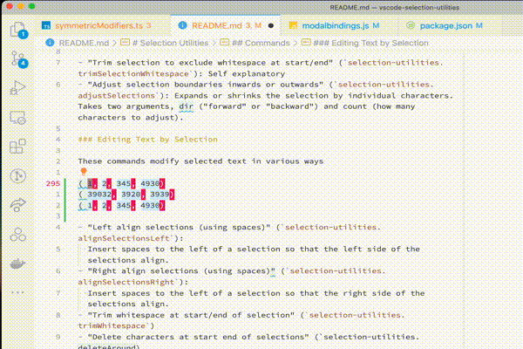Open Source Control view with 4 badge
523x349 pixels.
pyautogui.click(x=18, y=59)
